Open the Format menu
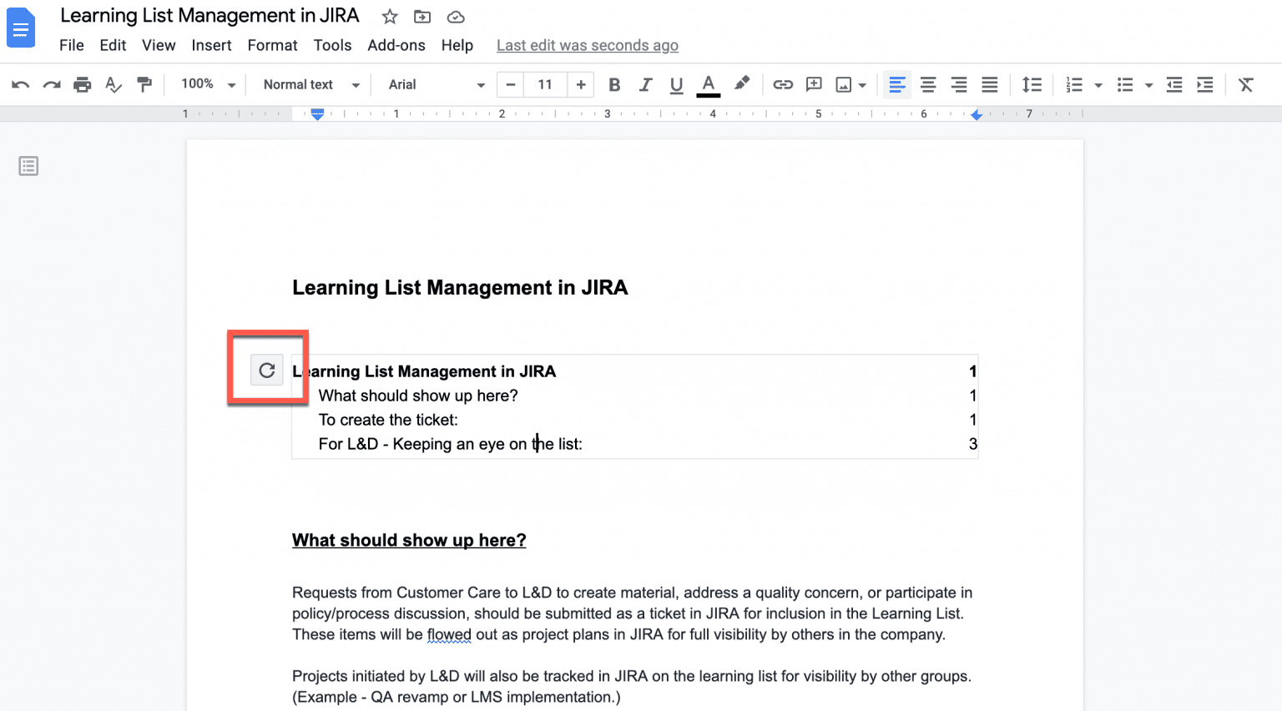The height and width of the screenshot is (711, 1282). tap(272, 45)
